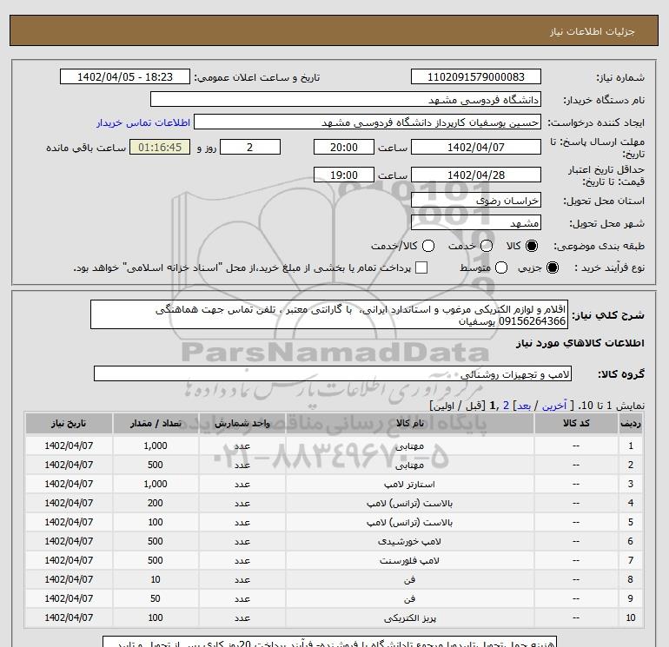Toggle the اسناد خزانه اسلامی payment checkbox
The width and height of the screenshot is (669, 647).
421,267
